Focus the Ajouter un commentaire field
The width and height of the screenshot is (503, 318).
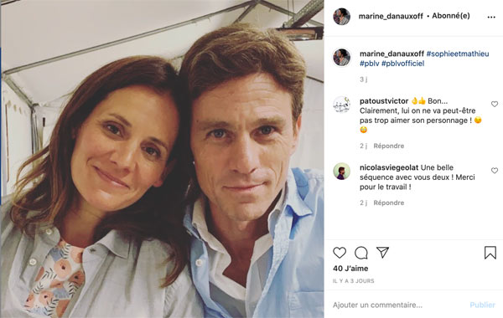397,305
